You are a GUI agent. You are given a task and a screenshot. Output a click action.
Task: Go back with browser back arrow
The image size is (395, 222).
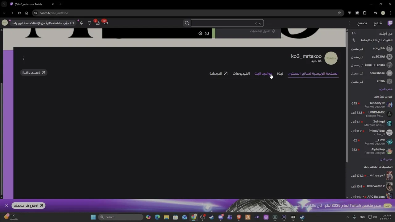[4, 13]
